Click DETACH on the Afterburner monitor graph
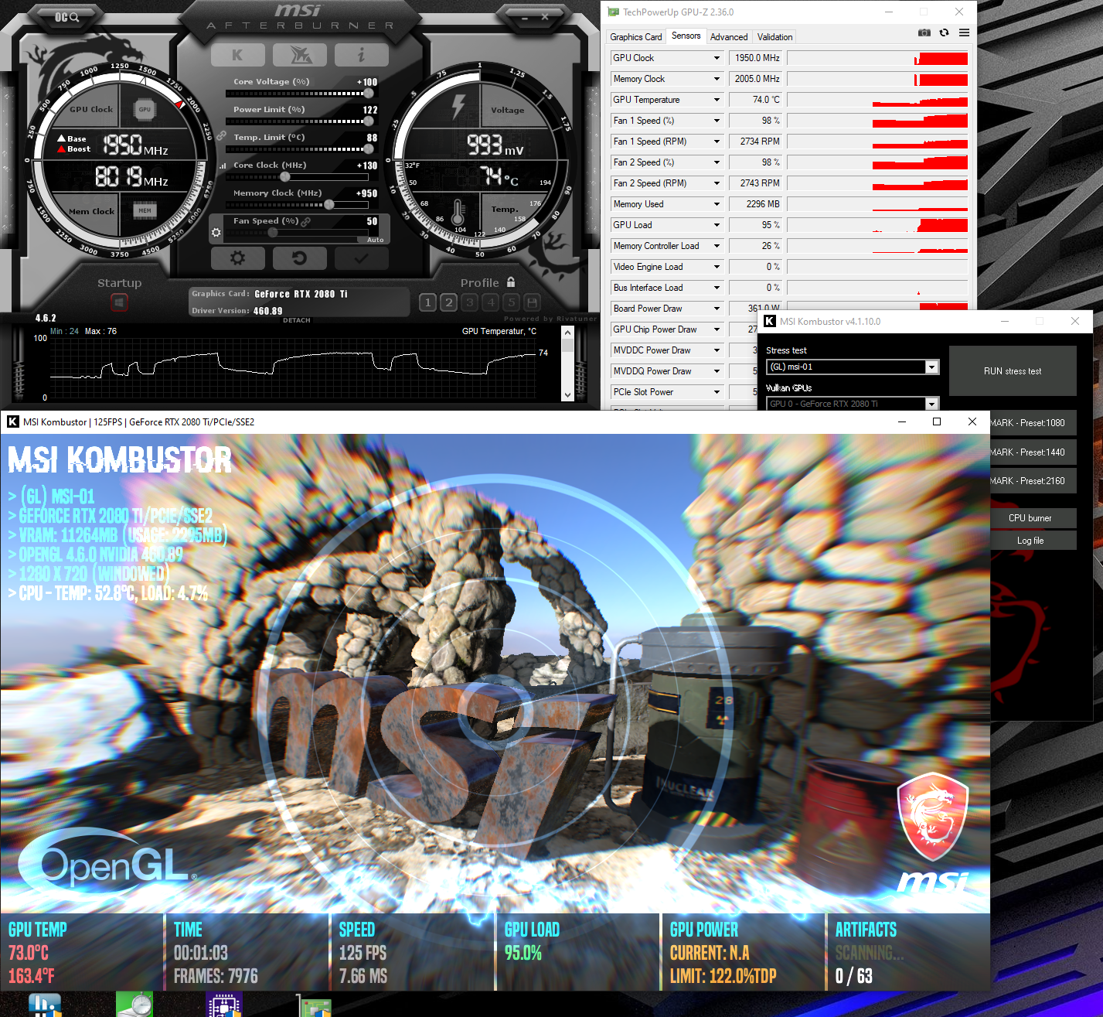 click(x=297, y=320)
